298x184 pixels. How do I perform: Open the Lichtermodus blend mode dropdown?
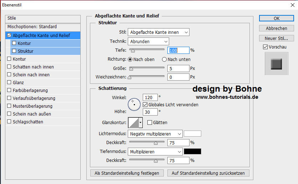pos(155,134)
